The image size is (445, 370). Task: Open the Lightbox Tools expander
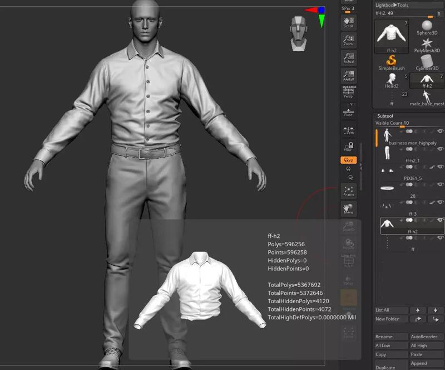[x=396, y=4]
